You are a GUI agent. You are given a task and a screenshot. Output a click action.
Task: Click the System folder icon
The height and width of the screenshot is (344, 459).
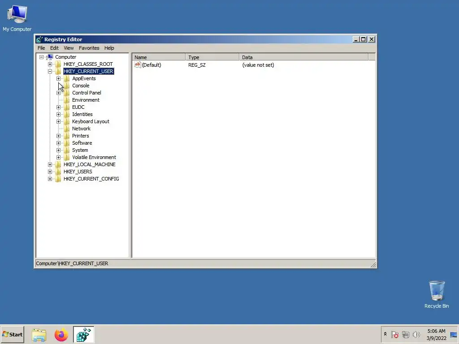point(67,150)
